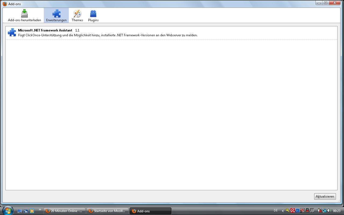The image size is (344, 215).
Task: Switch to Startseite von Mozilla taskbar window
Action: [107, 211]
